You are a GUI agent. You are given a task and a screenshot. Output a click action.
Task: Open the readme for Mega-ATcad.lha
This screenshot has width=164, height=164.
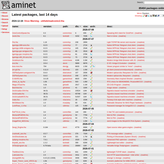point(126,85)
